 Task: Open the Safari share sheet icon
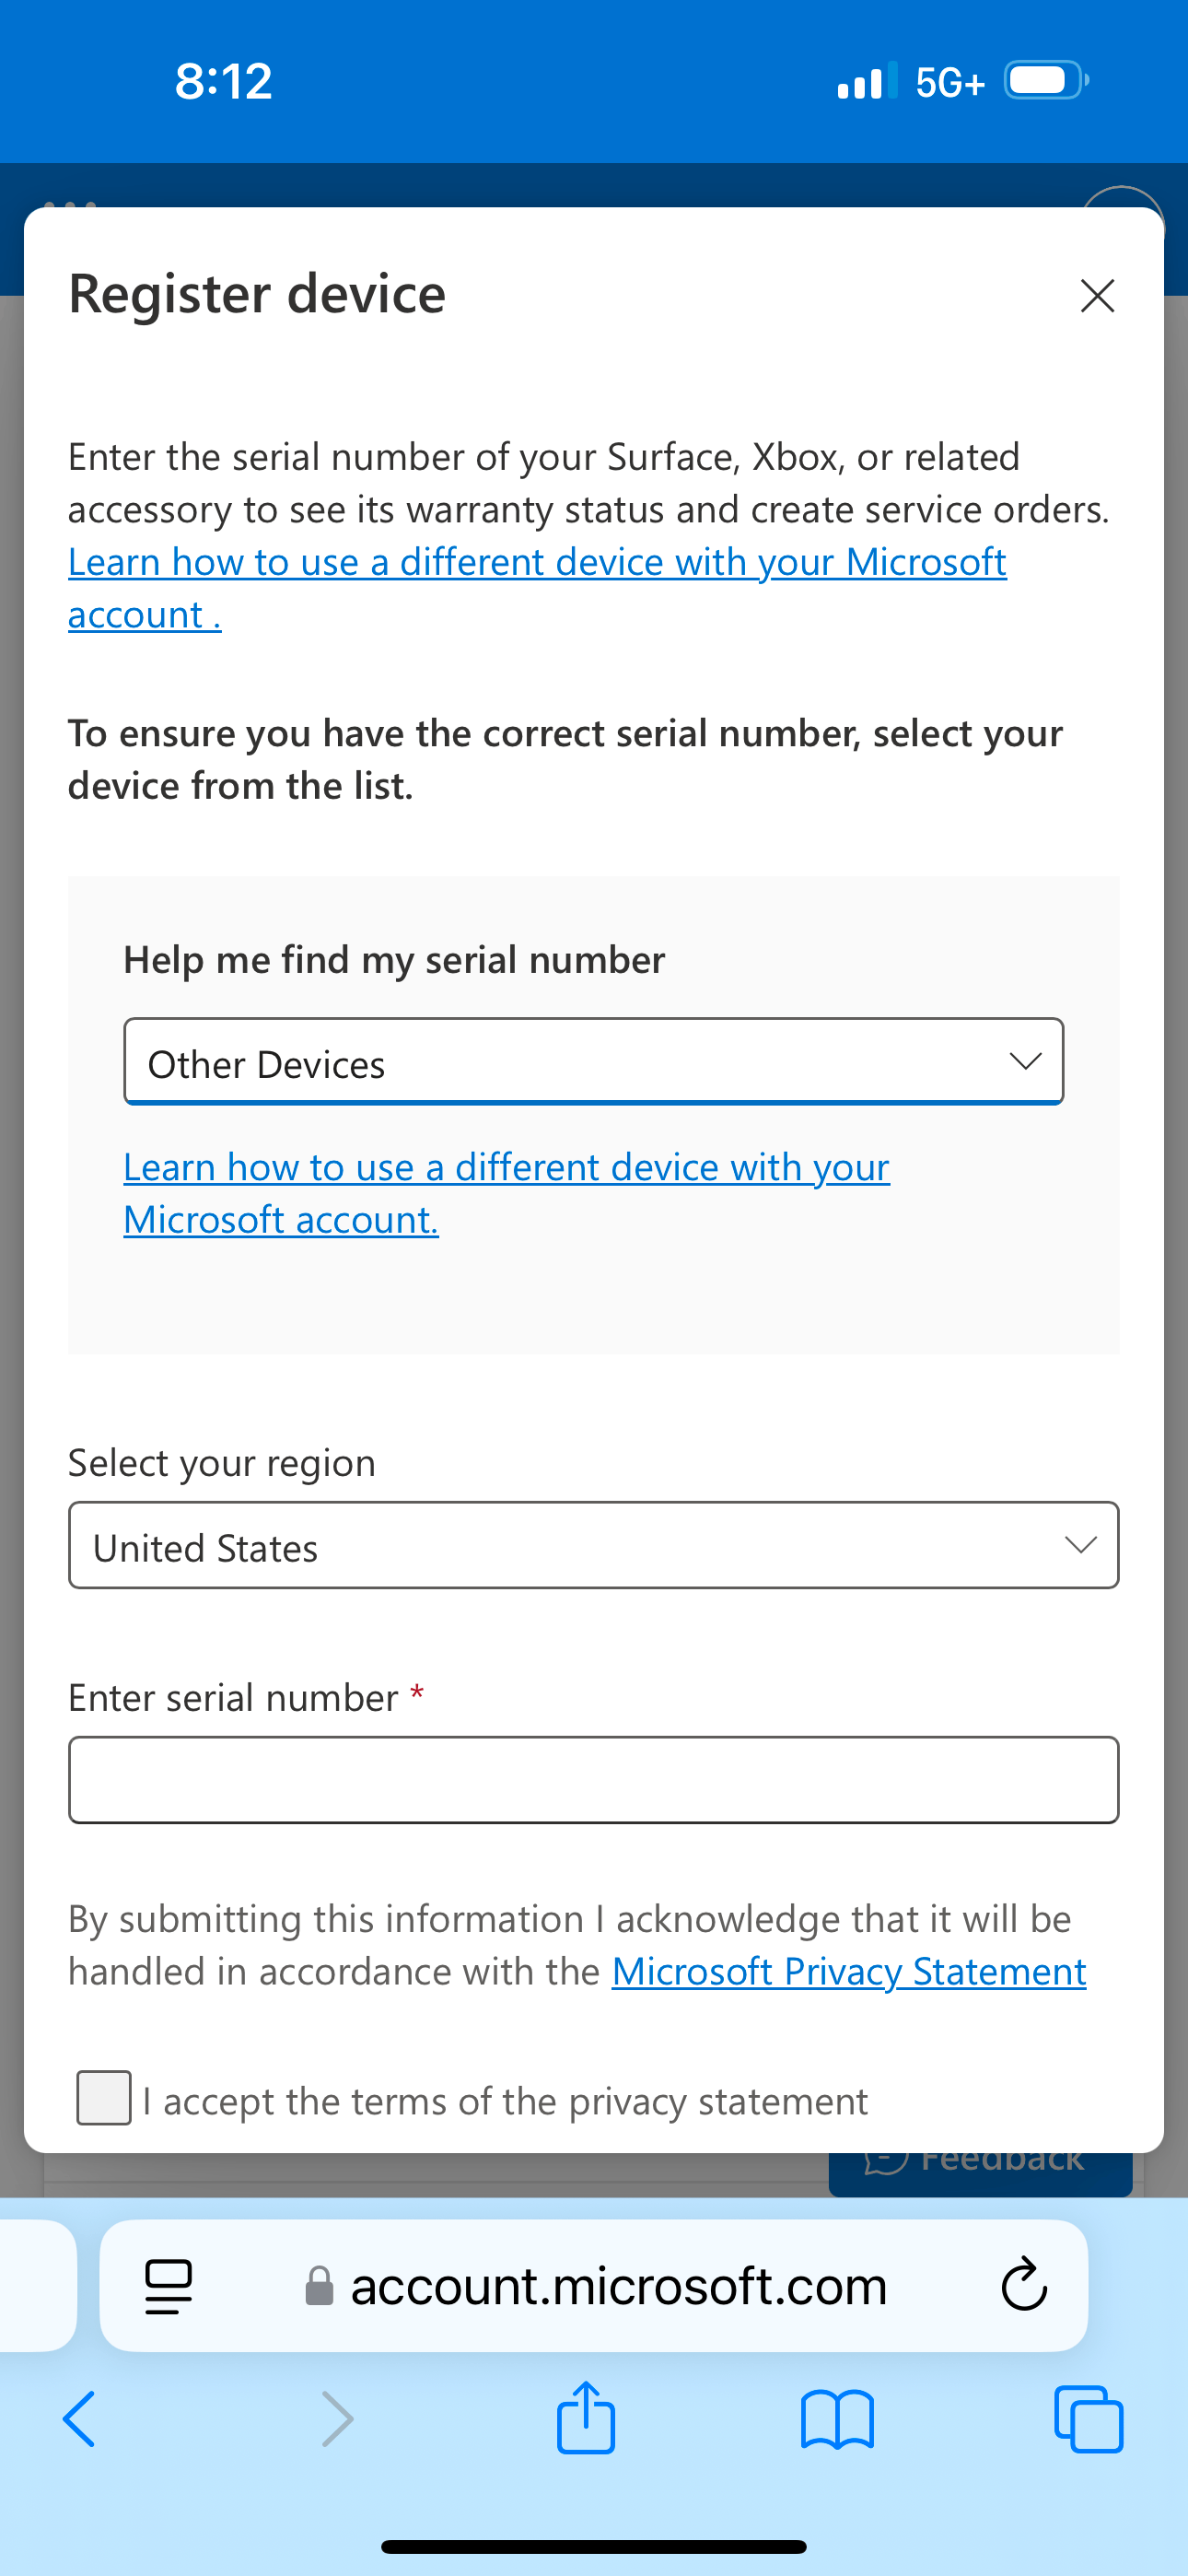(x=586, y=2417)
